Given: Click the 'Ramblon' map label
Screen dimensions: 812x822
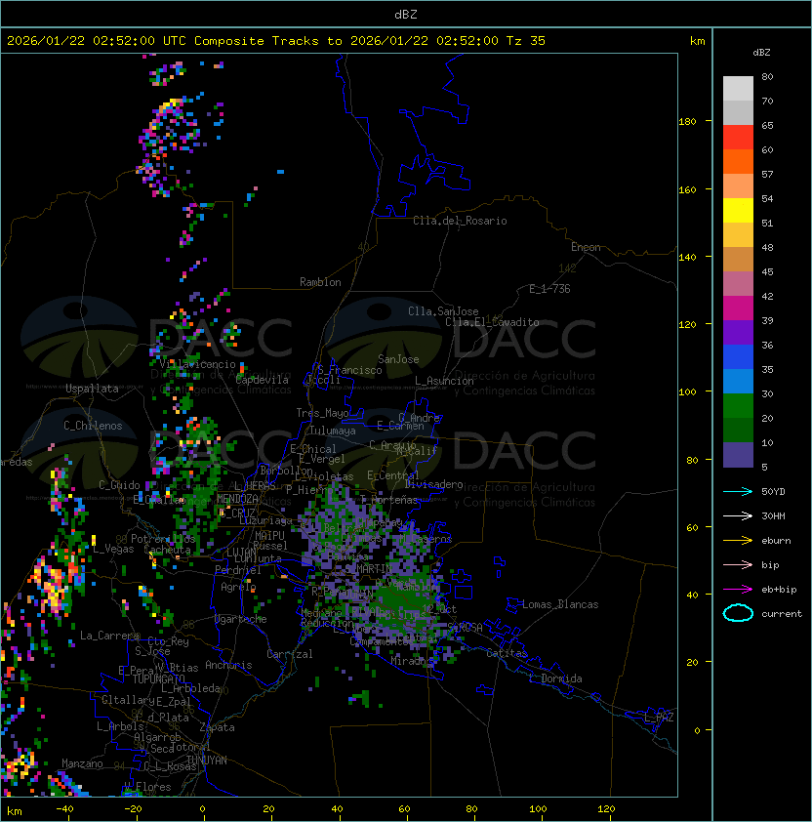Looking at the screenshot, I should tap(320, 282).
